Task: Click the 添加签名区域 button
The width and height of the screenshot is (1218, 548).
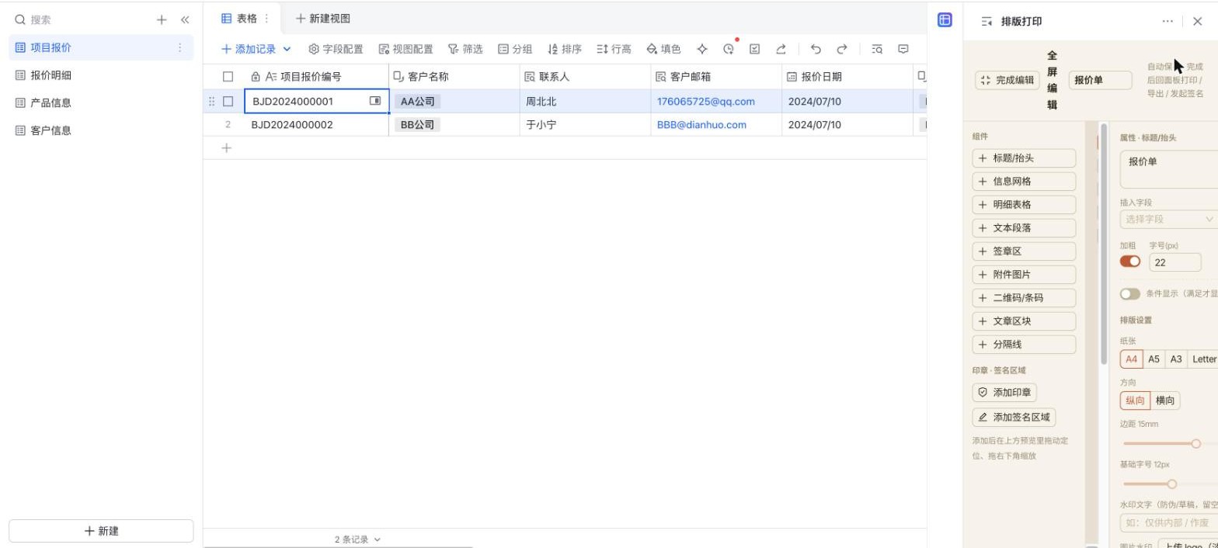Action: pos(1014,418)
